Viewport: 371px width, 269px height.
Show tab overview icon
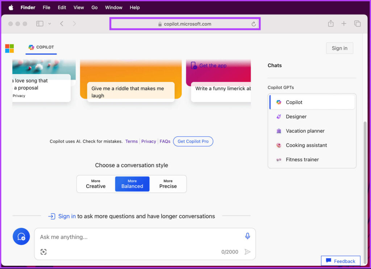[357, 24]
